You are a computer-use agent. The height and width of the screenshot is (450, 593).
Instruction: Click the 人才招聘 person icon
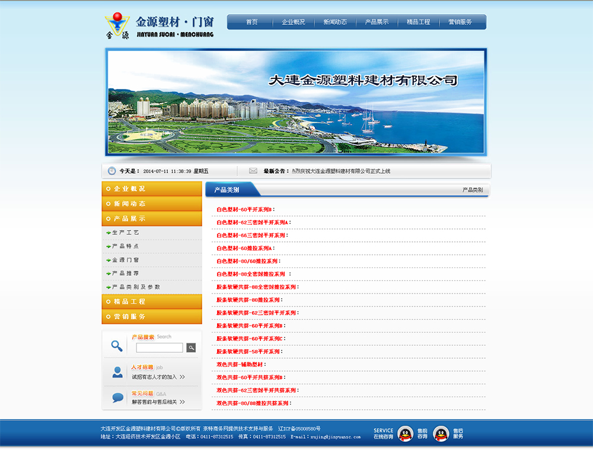tap(117, 372)
